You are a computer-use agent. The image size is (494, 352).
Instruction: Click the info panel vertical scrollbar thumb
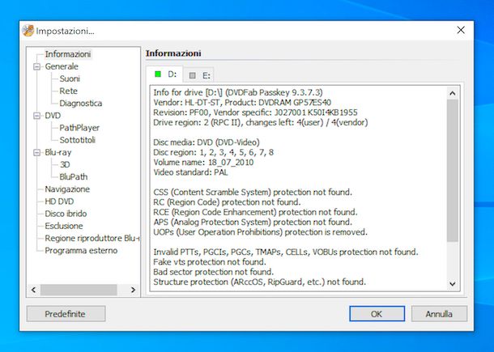point(453,171)
